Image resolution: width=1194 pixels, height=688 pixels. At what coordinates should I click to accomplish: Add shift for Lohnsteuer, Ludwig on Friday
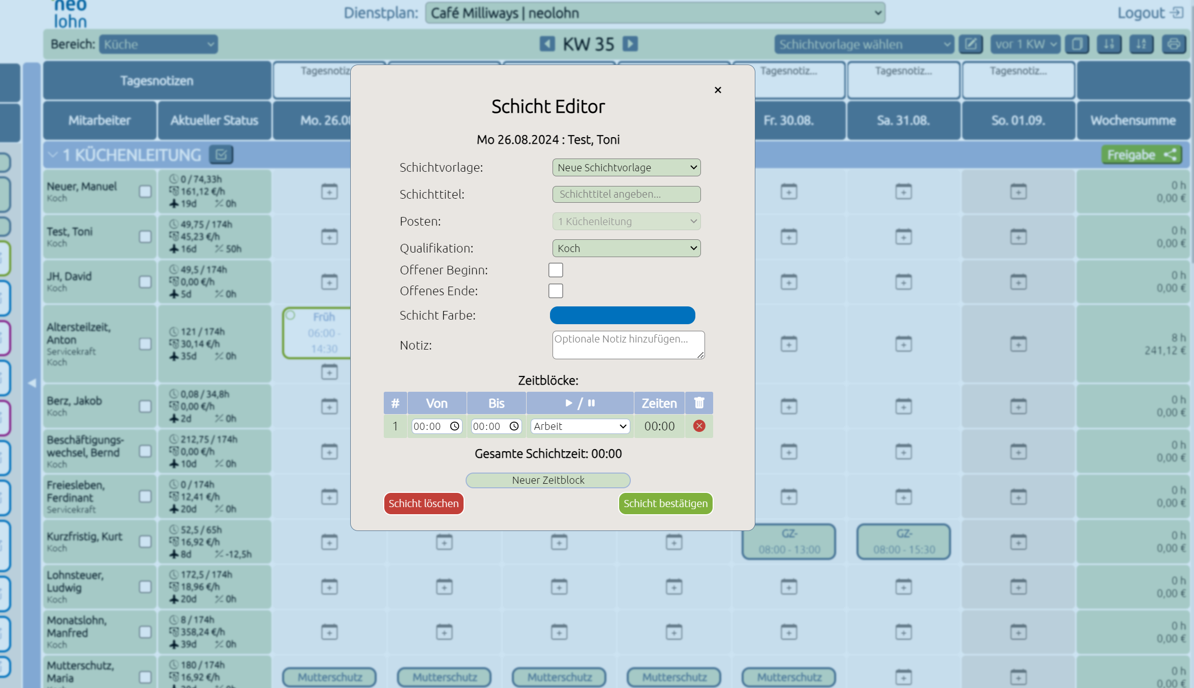pyautogui.click(x=789, y=587)
